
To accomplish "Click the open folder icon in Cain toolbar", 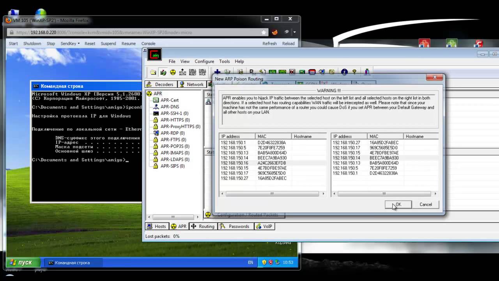I will coord(153,72).
